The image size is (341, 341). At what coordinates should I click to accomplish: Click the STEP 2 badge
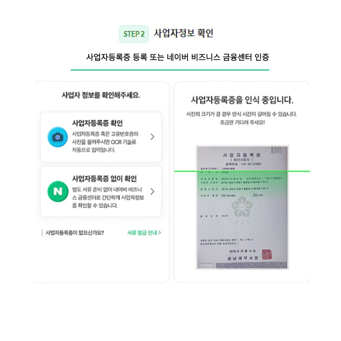(134, 34)
